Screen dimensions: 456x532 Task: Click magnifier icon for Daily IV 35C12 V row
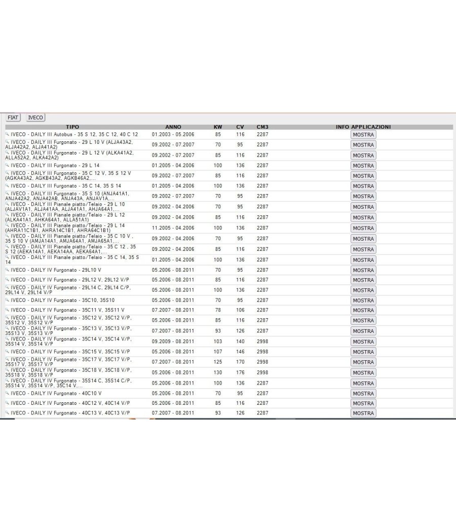coord(7,317)
